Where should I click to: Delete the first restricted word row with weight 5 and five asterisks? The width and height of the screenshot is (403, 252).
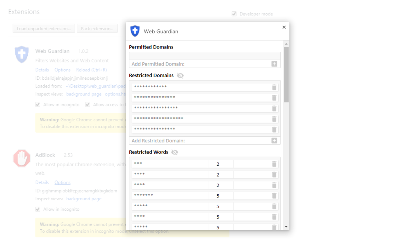tap(274, 206)
